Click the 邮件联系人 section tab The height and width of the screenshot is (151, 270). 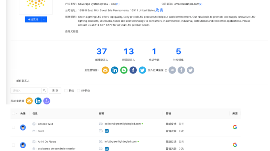click(23, 81)
